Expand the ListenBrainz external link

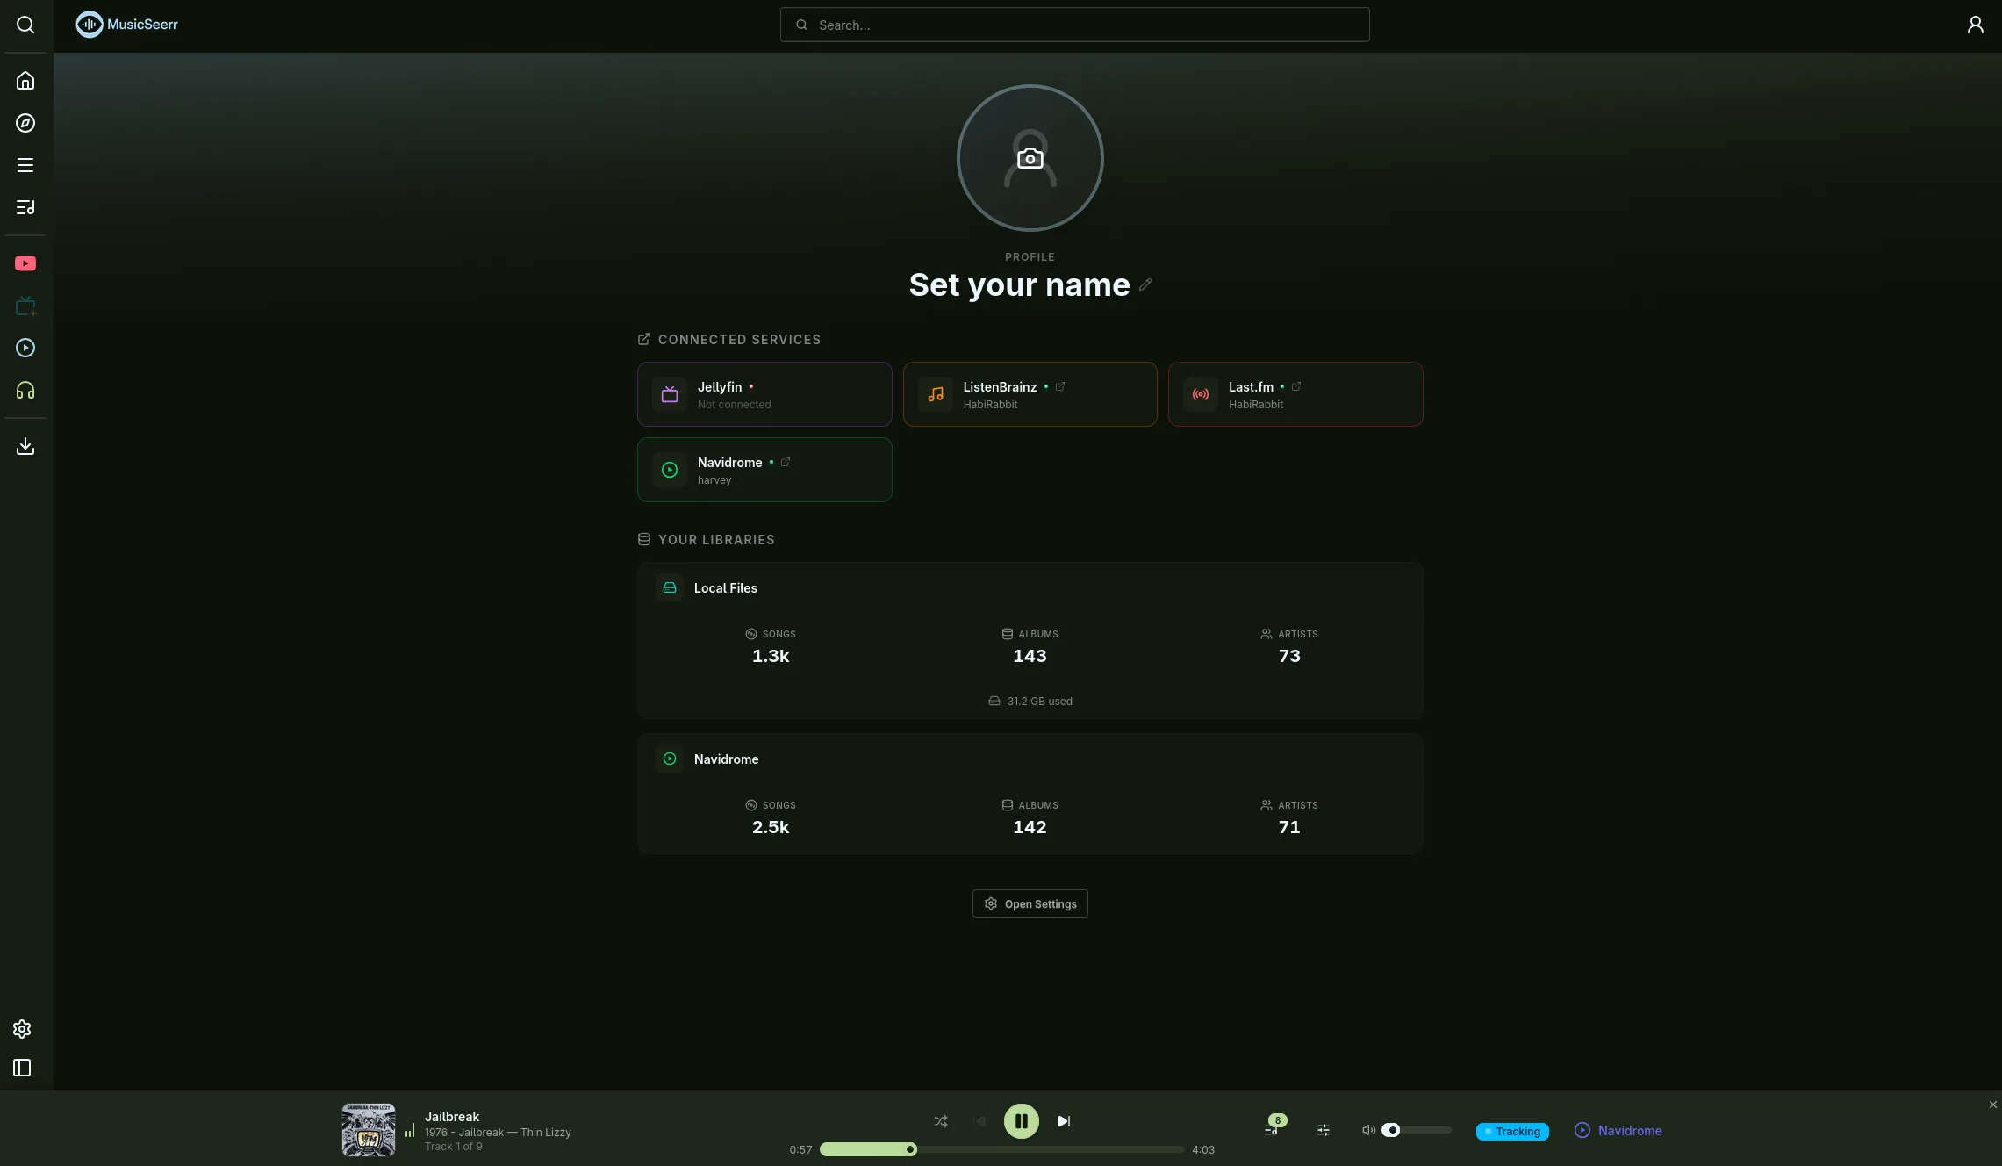tap(1060, 386)
